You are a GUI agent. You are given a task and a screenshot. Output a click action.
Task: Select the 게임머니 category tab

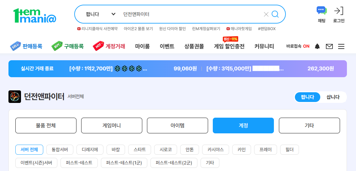click(x=112, y=126)
